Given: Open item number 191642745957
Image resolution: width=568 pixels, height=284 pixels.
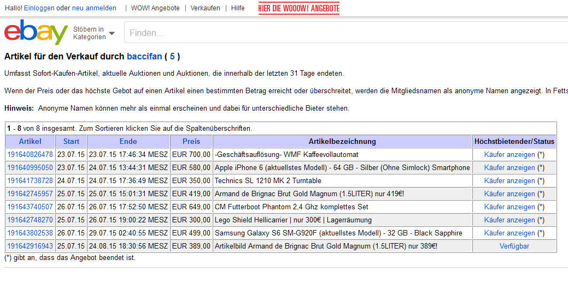Looking at the screenshot, I should click(x=30, y=194).
